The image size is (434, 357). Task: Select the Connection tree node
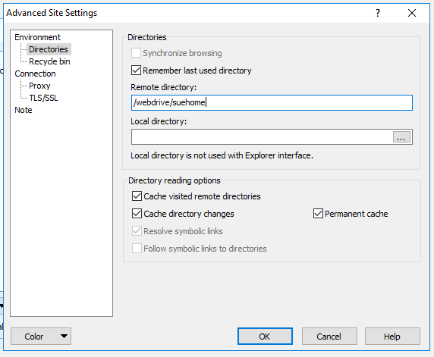(x=35, y=74)
